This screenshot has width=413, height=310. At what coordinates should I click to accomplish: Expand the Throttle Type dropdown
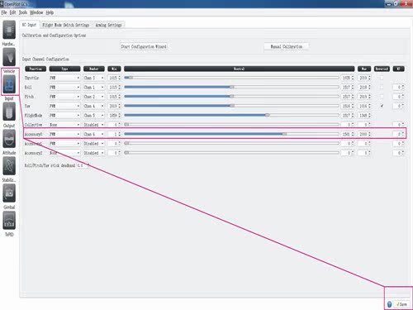click(64, 78)
